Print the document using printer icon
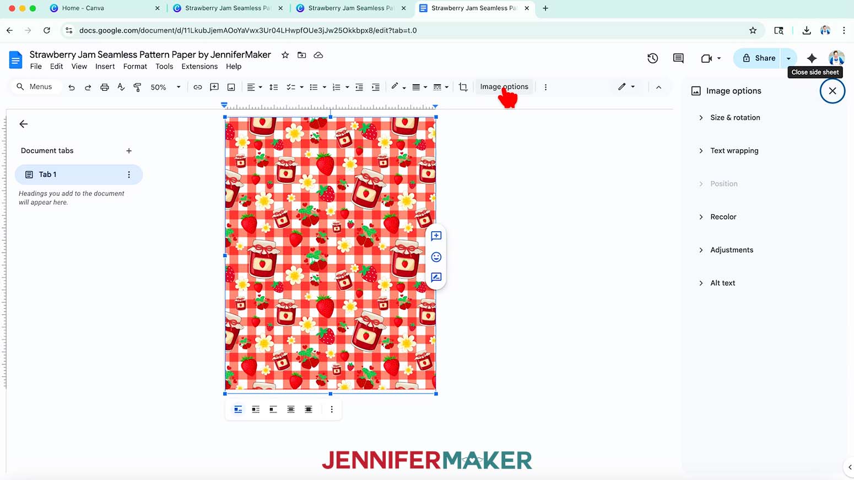This screenshot has height=480, width=854. [104, 87]
